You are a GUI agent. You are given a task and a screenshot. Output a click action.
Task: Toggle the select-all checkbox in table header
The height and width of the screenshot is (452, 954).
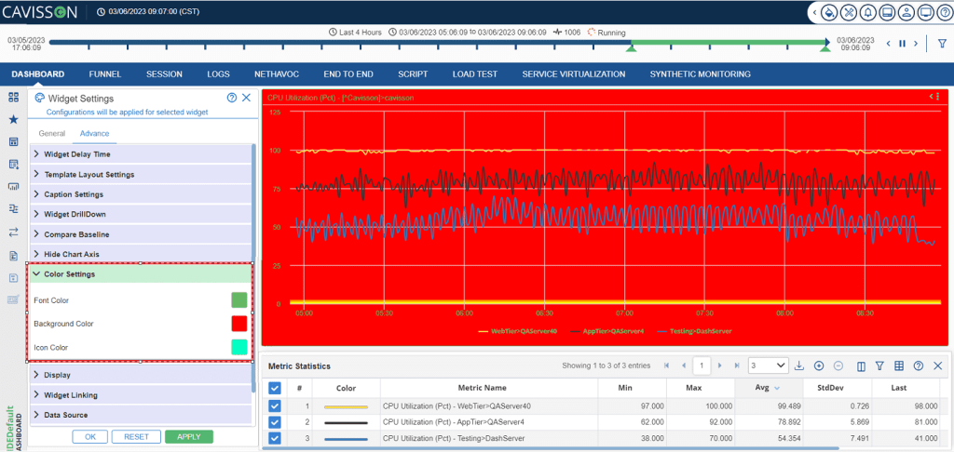click(275, 388)
